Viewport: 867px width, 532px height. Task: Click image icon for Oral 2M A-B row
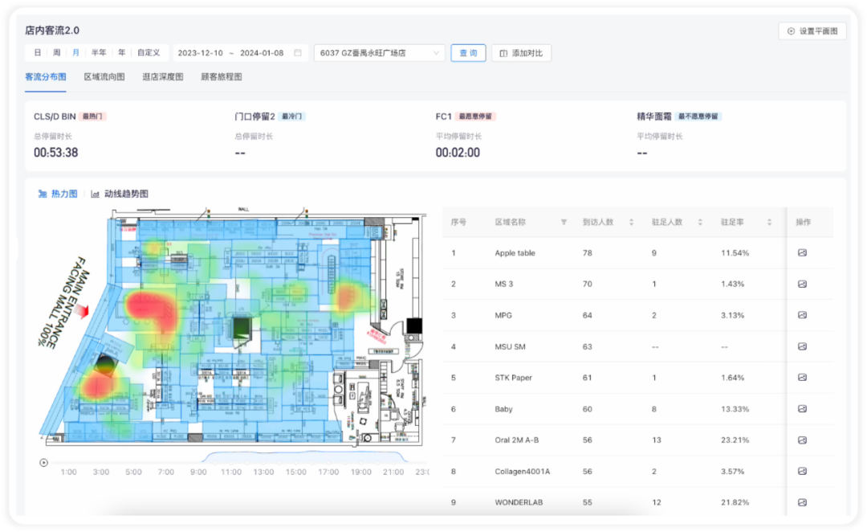802,440
